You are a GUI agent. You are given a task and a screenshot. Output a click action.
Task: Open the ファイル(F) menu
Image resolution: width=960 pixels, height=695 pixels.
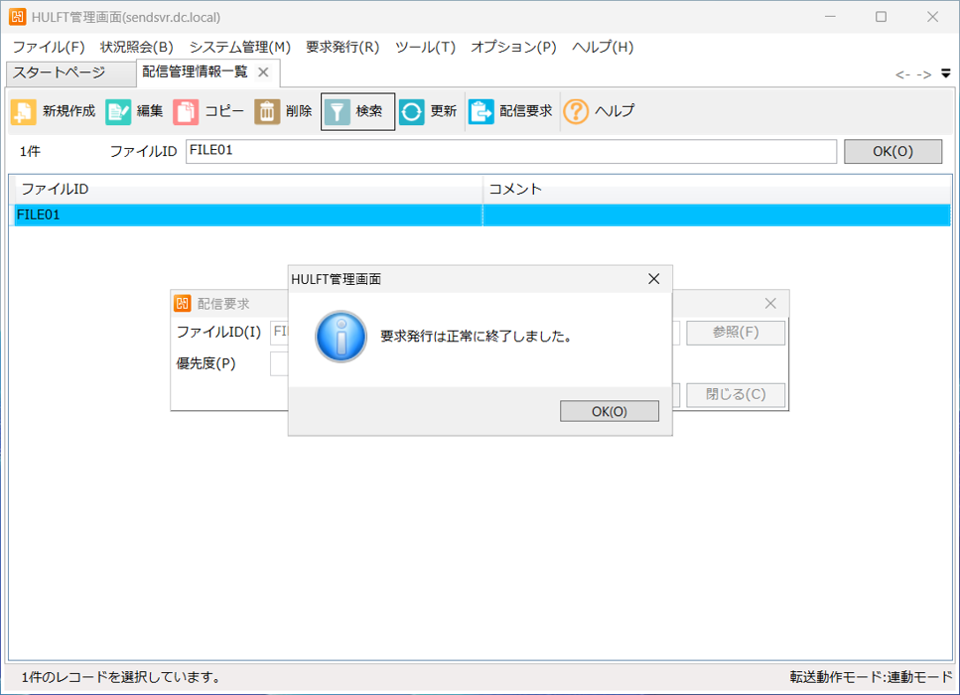tap(49, 47)
